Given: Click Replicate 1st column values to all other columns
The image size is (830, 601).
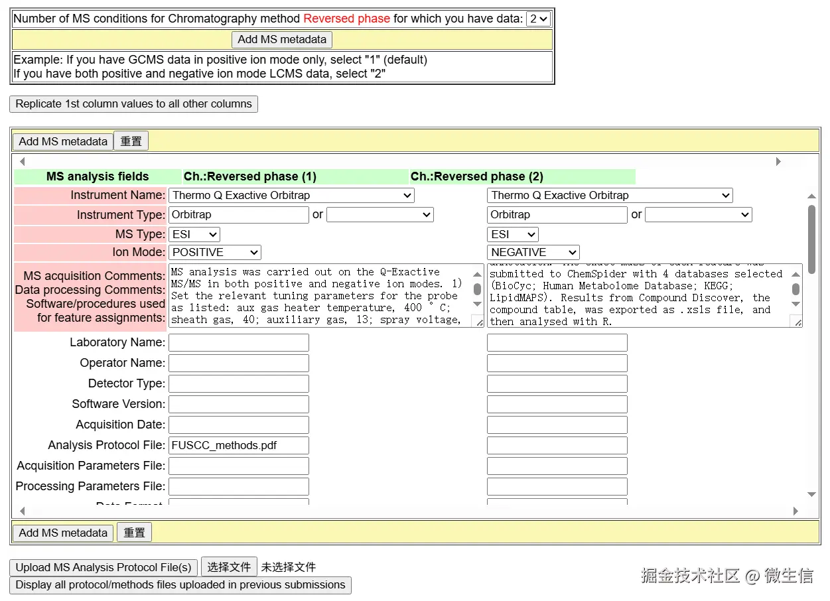Looking at the screenshot, I should (134, 104).
